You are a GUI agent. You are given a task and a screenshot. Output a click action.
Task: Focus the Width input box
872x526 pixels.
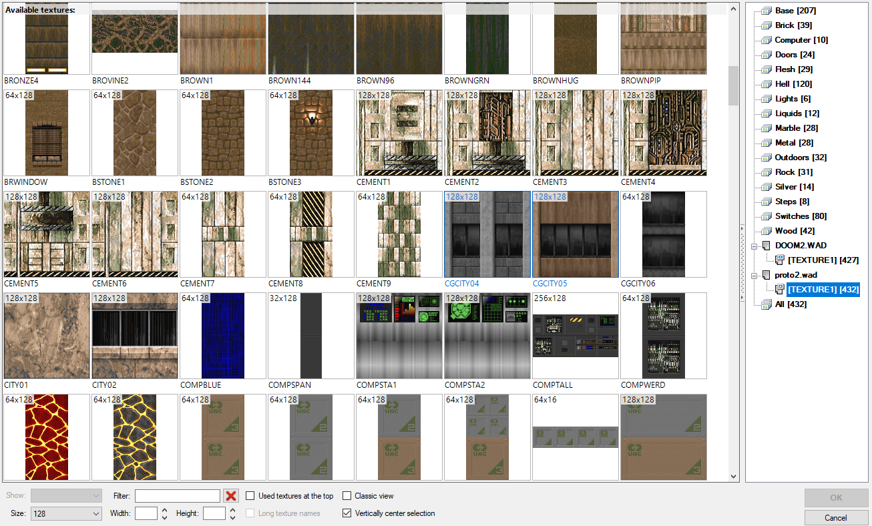[146, 513]
